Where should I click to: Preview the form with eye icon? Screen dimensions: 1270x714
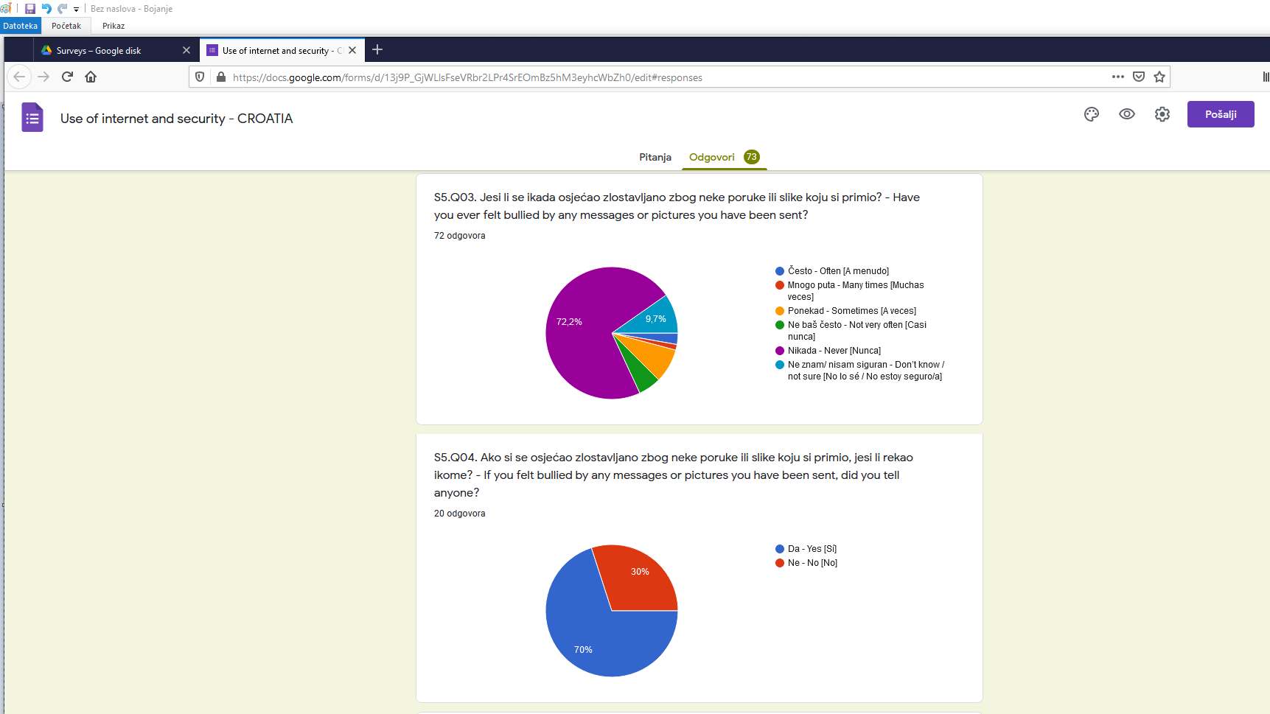pyautogui.click(x=1127, y=114)
